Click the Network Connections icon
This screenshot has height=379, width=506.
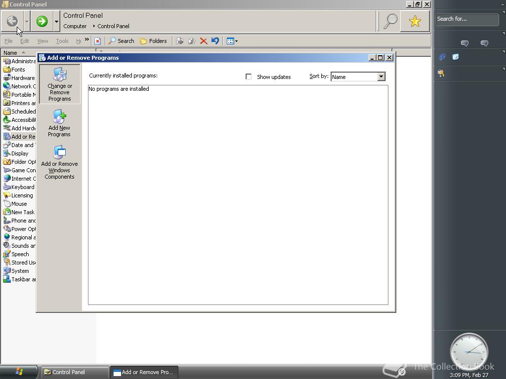tap(6, 86)
